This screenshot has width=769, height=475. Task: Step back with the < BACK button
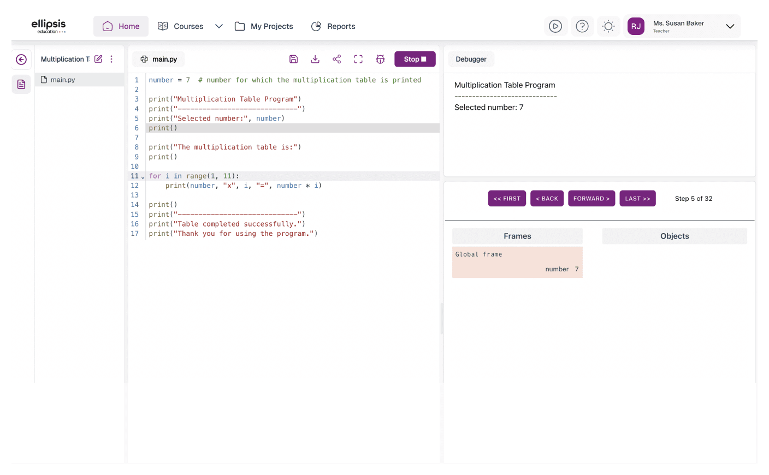click(x=547, y=199)
